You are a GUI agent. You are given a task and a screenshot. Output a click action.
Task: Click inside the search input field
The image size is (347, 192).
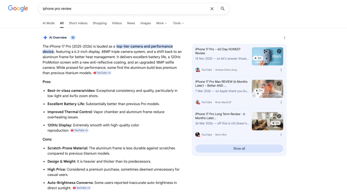point(122,9)
